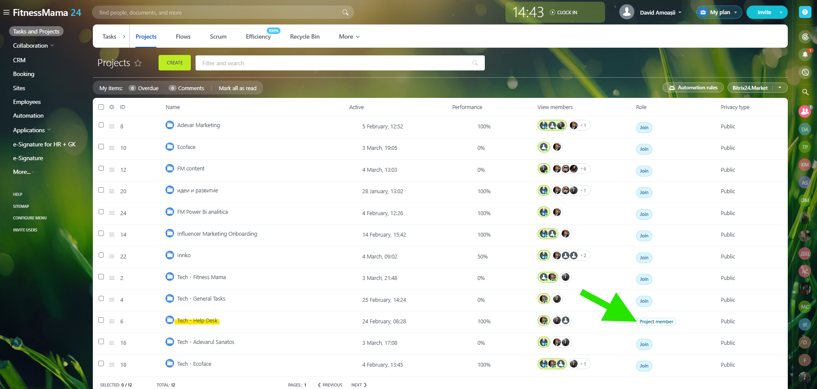Check the select-all projects checkbox

pos(101,107)
